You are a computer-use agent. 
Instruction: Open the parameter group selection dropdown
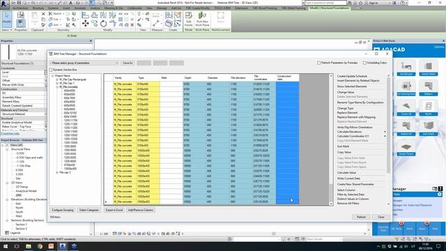[x=84, y=63]
